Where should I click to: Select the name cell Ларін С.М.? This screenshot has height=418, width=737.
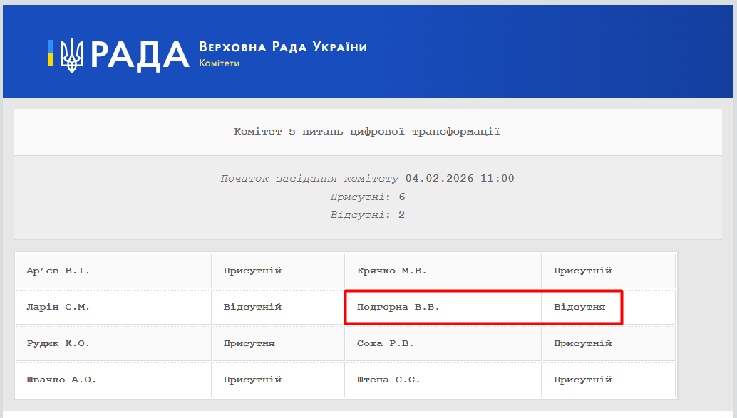tap(113, 307)
